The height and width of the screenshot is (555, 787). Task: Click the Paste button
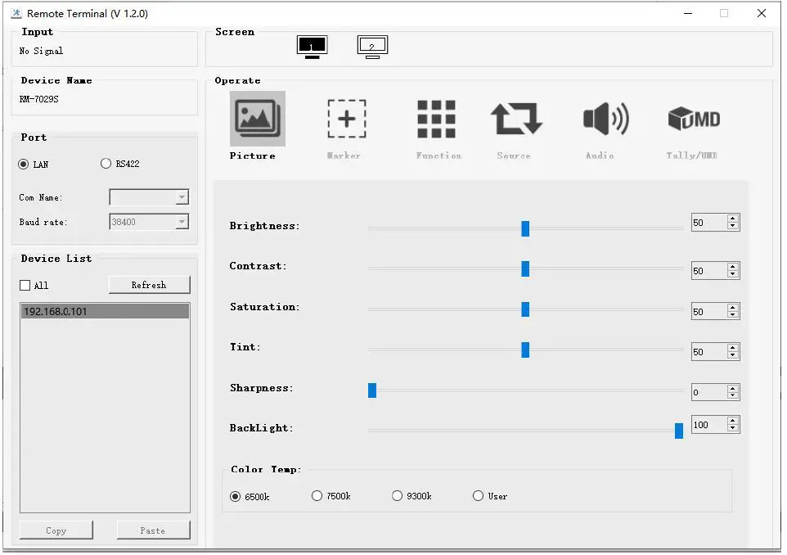(x=153, y=530)
